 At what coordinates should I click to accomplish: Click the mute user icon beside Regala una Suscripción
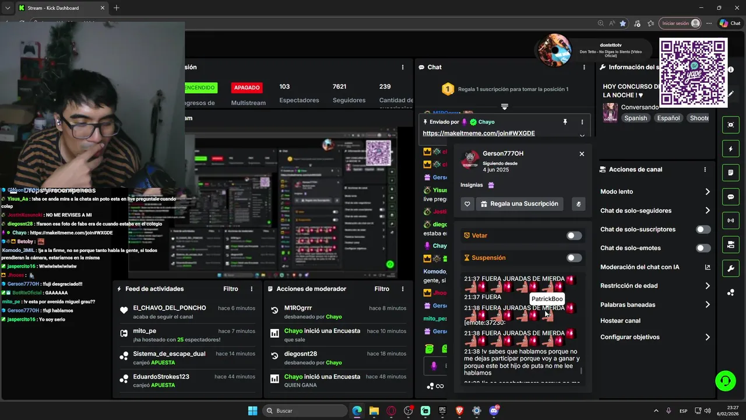pos(578,204)
